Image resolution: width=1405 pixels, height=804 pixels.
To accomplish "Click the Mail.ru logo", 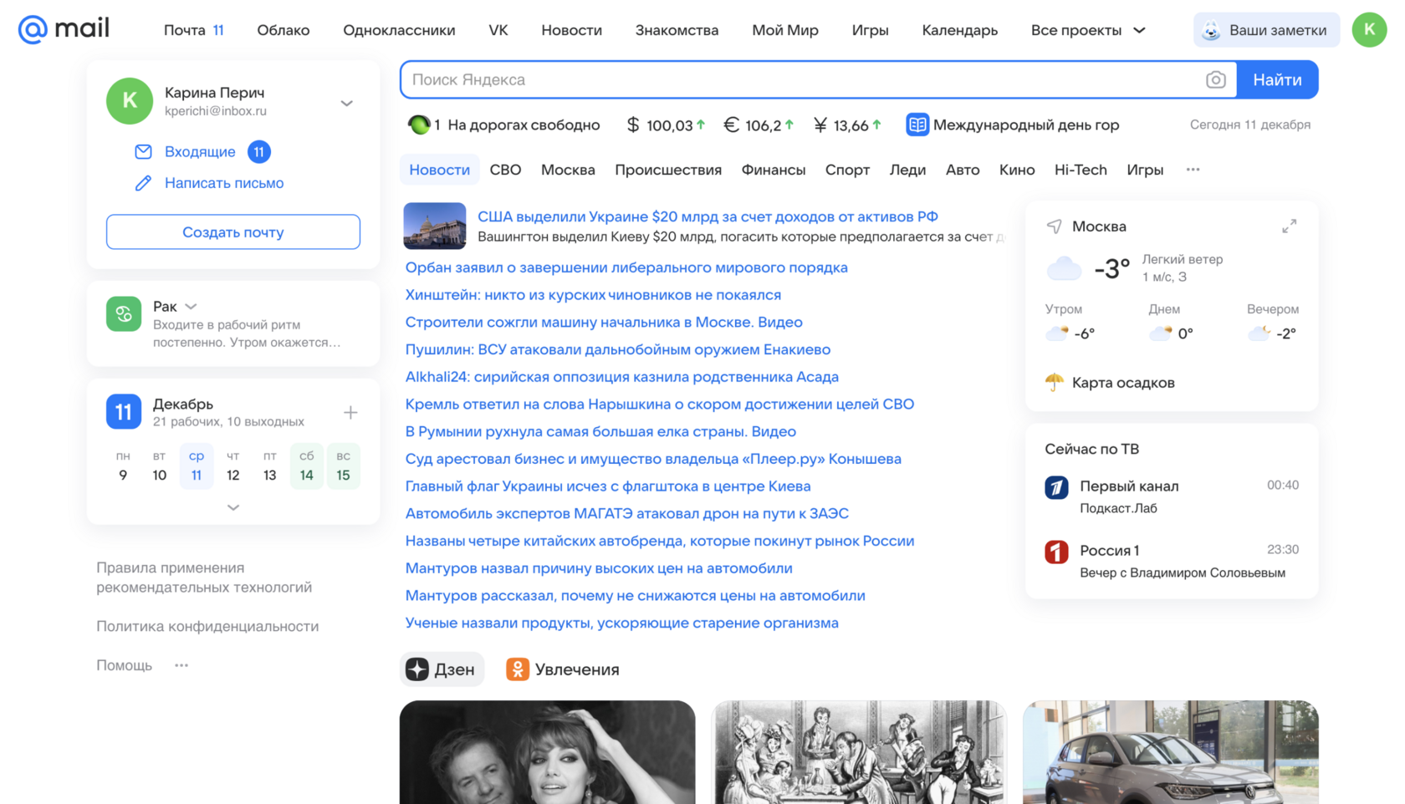I will 64,29.
